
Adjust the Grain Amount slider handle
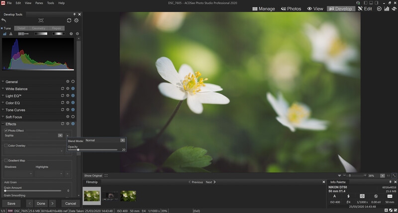[x=5, y=191]
